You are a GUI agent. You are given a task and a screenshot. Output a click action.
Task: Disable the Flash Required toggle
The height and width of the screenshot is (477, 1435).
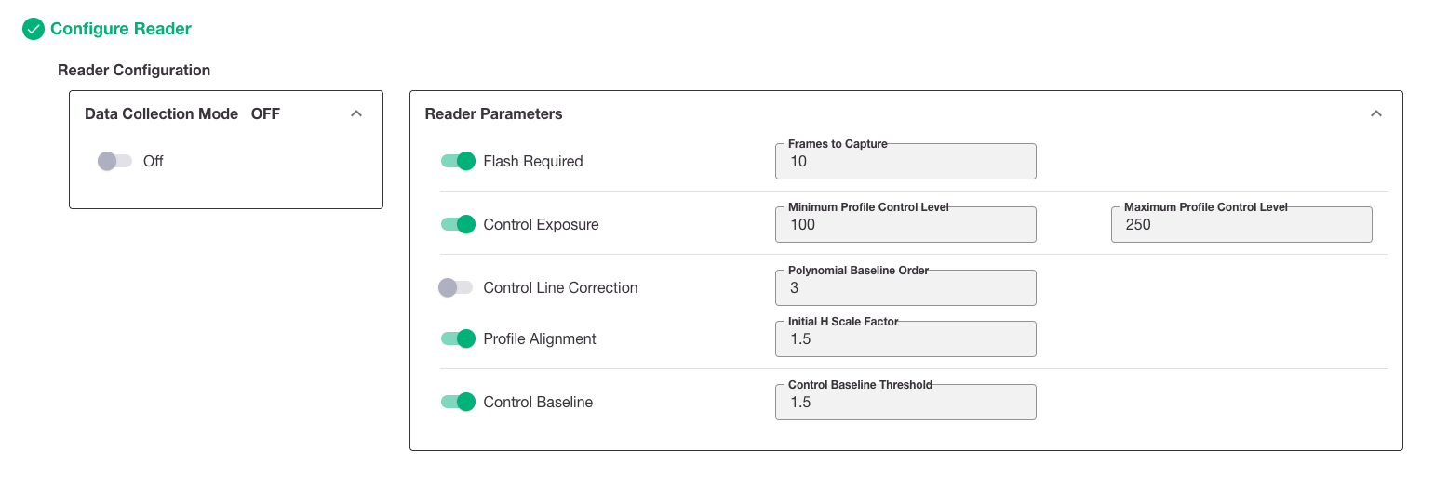458,161
